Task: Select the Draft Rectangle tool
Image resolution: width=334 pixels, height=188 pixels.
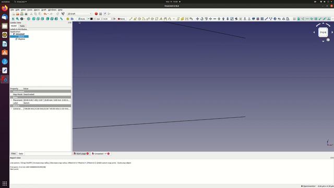Action: point(157,19)
